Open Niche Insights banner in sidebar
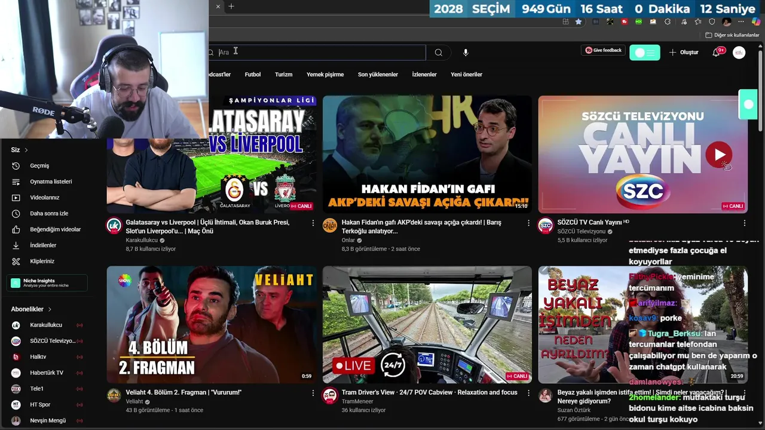Viewport: 765px width, 430px height. [x=47, y=283]
